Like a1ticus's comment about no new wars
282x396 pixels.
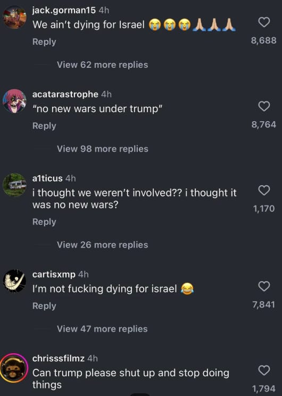(264, 190)
